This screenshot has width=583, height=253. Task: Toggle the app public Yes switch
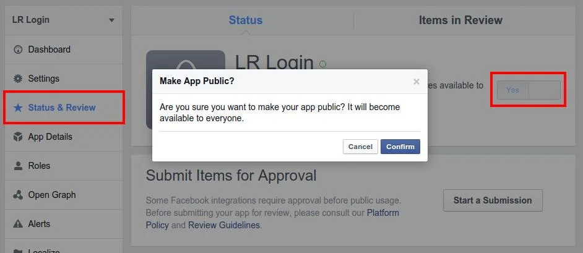(529, 90)
